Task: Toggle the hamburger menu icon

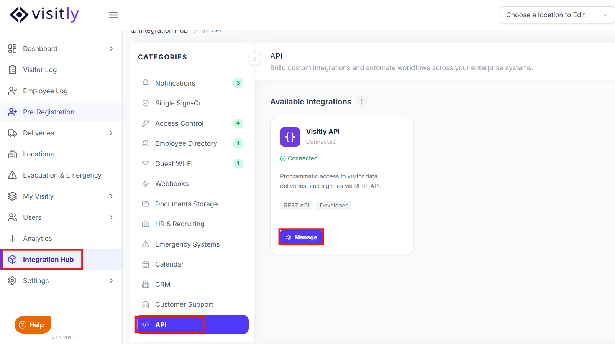Action: (113, 15)
